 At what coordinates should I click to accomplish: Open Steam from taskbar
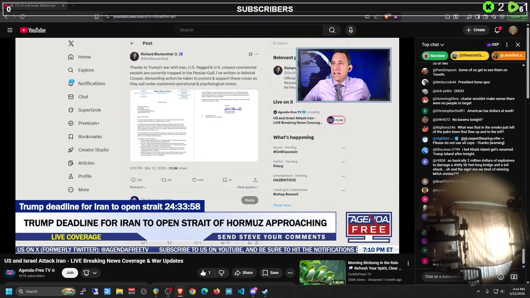click(265, 291)
